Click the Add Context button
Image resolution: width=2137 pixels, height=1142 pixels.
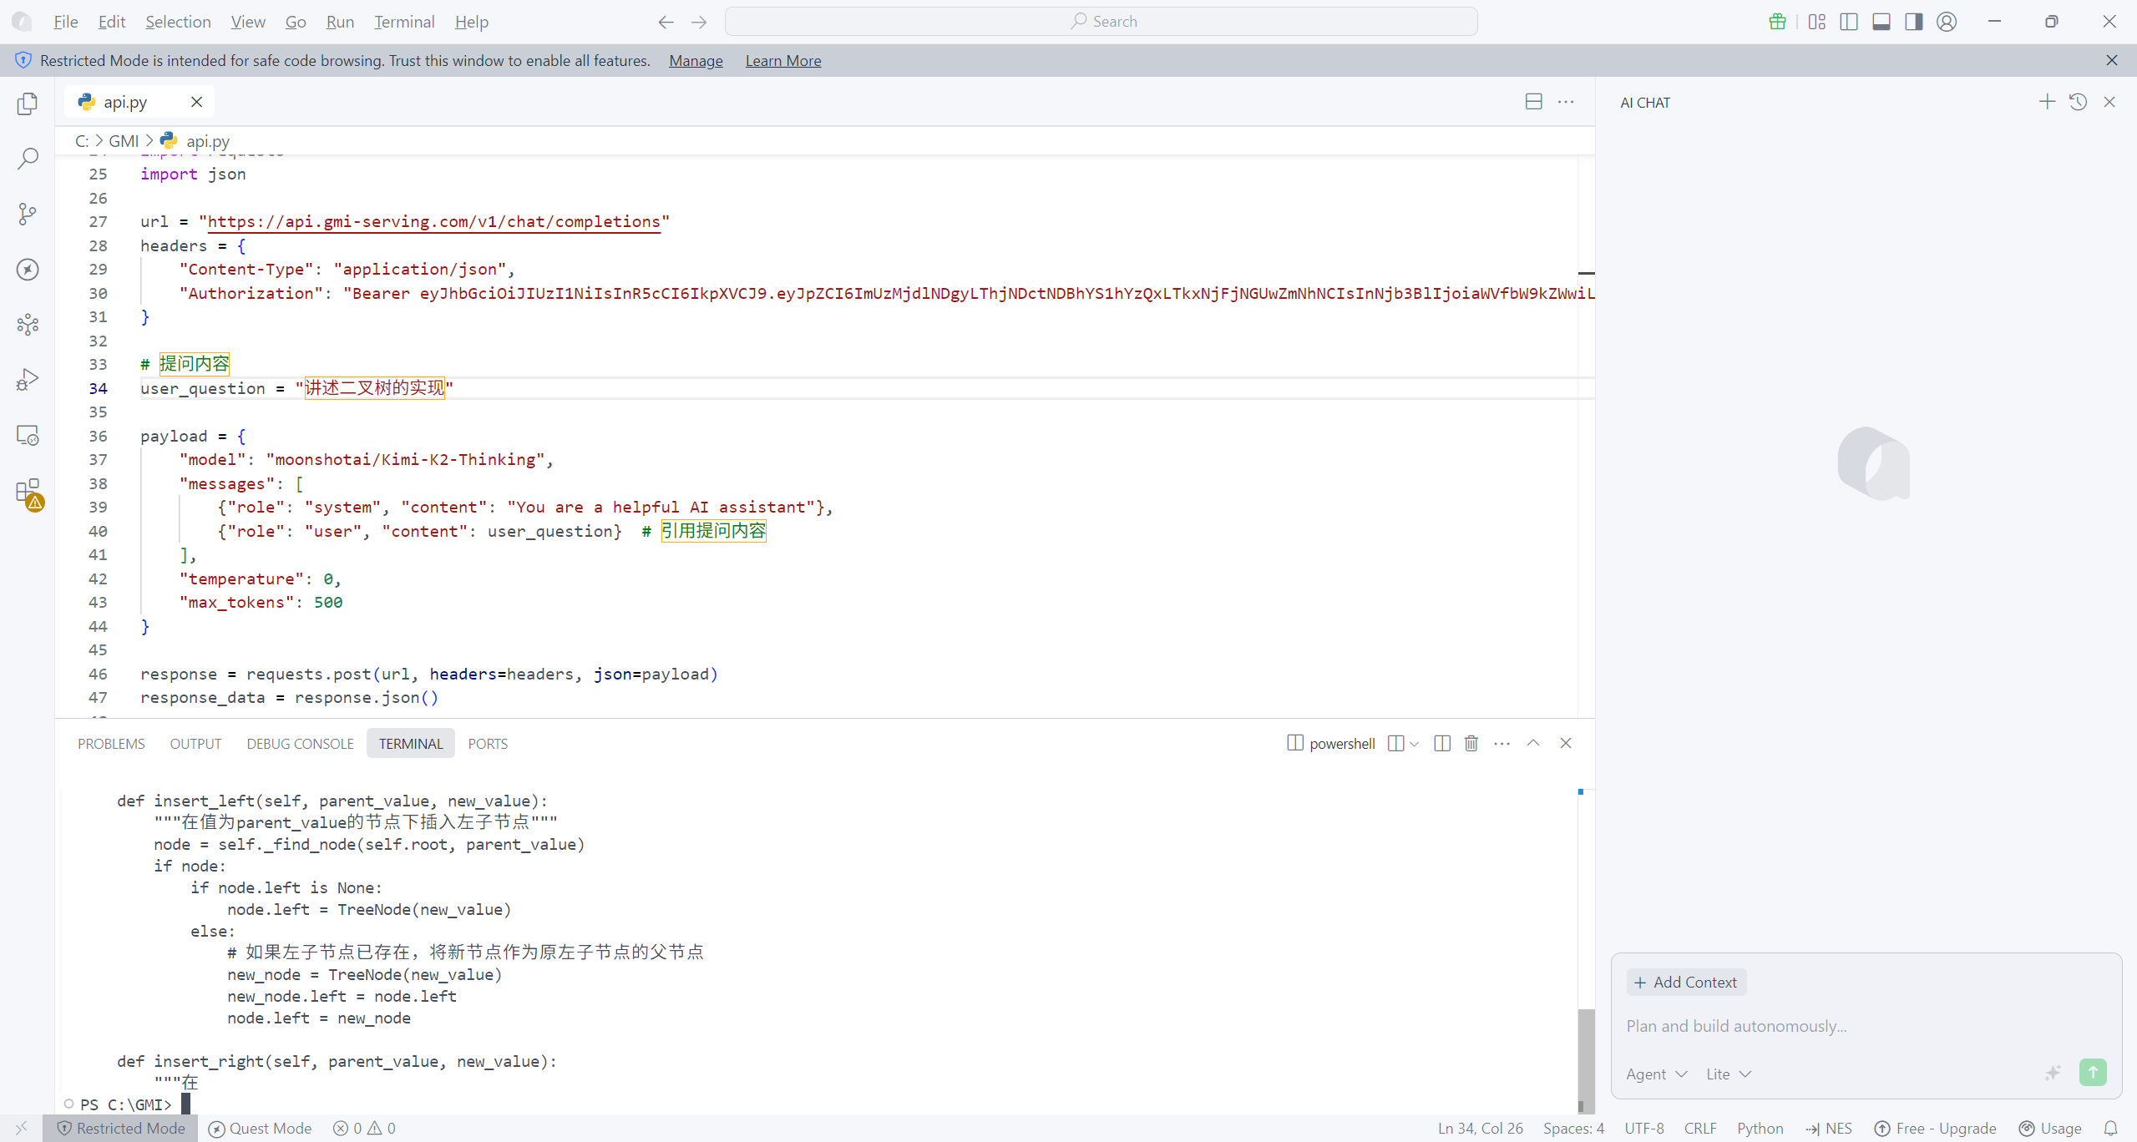(1685, 983)
